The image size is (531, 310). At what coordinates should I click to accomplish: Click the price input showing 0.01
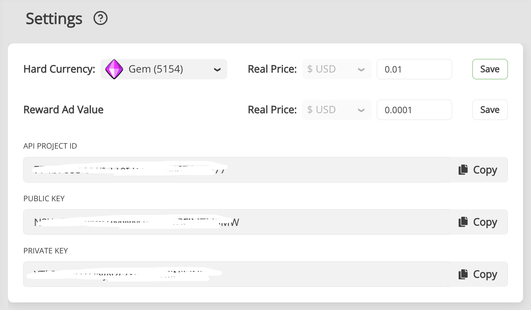[x=414, y=69]
